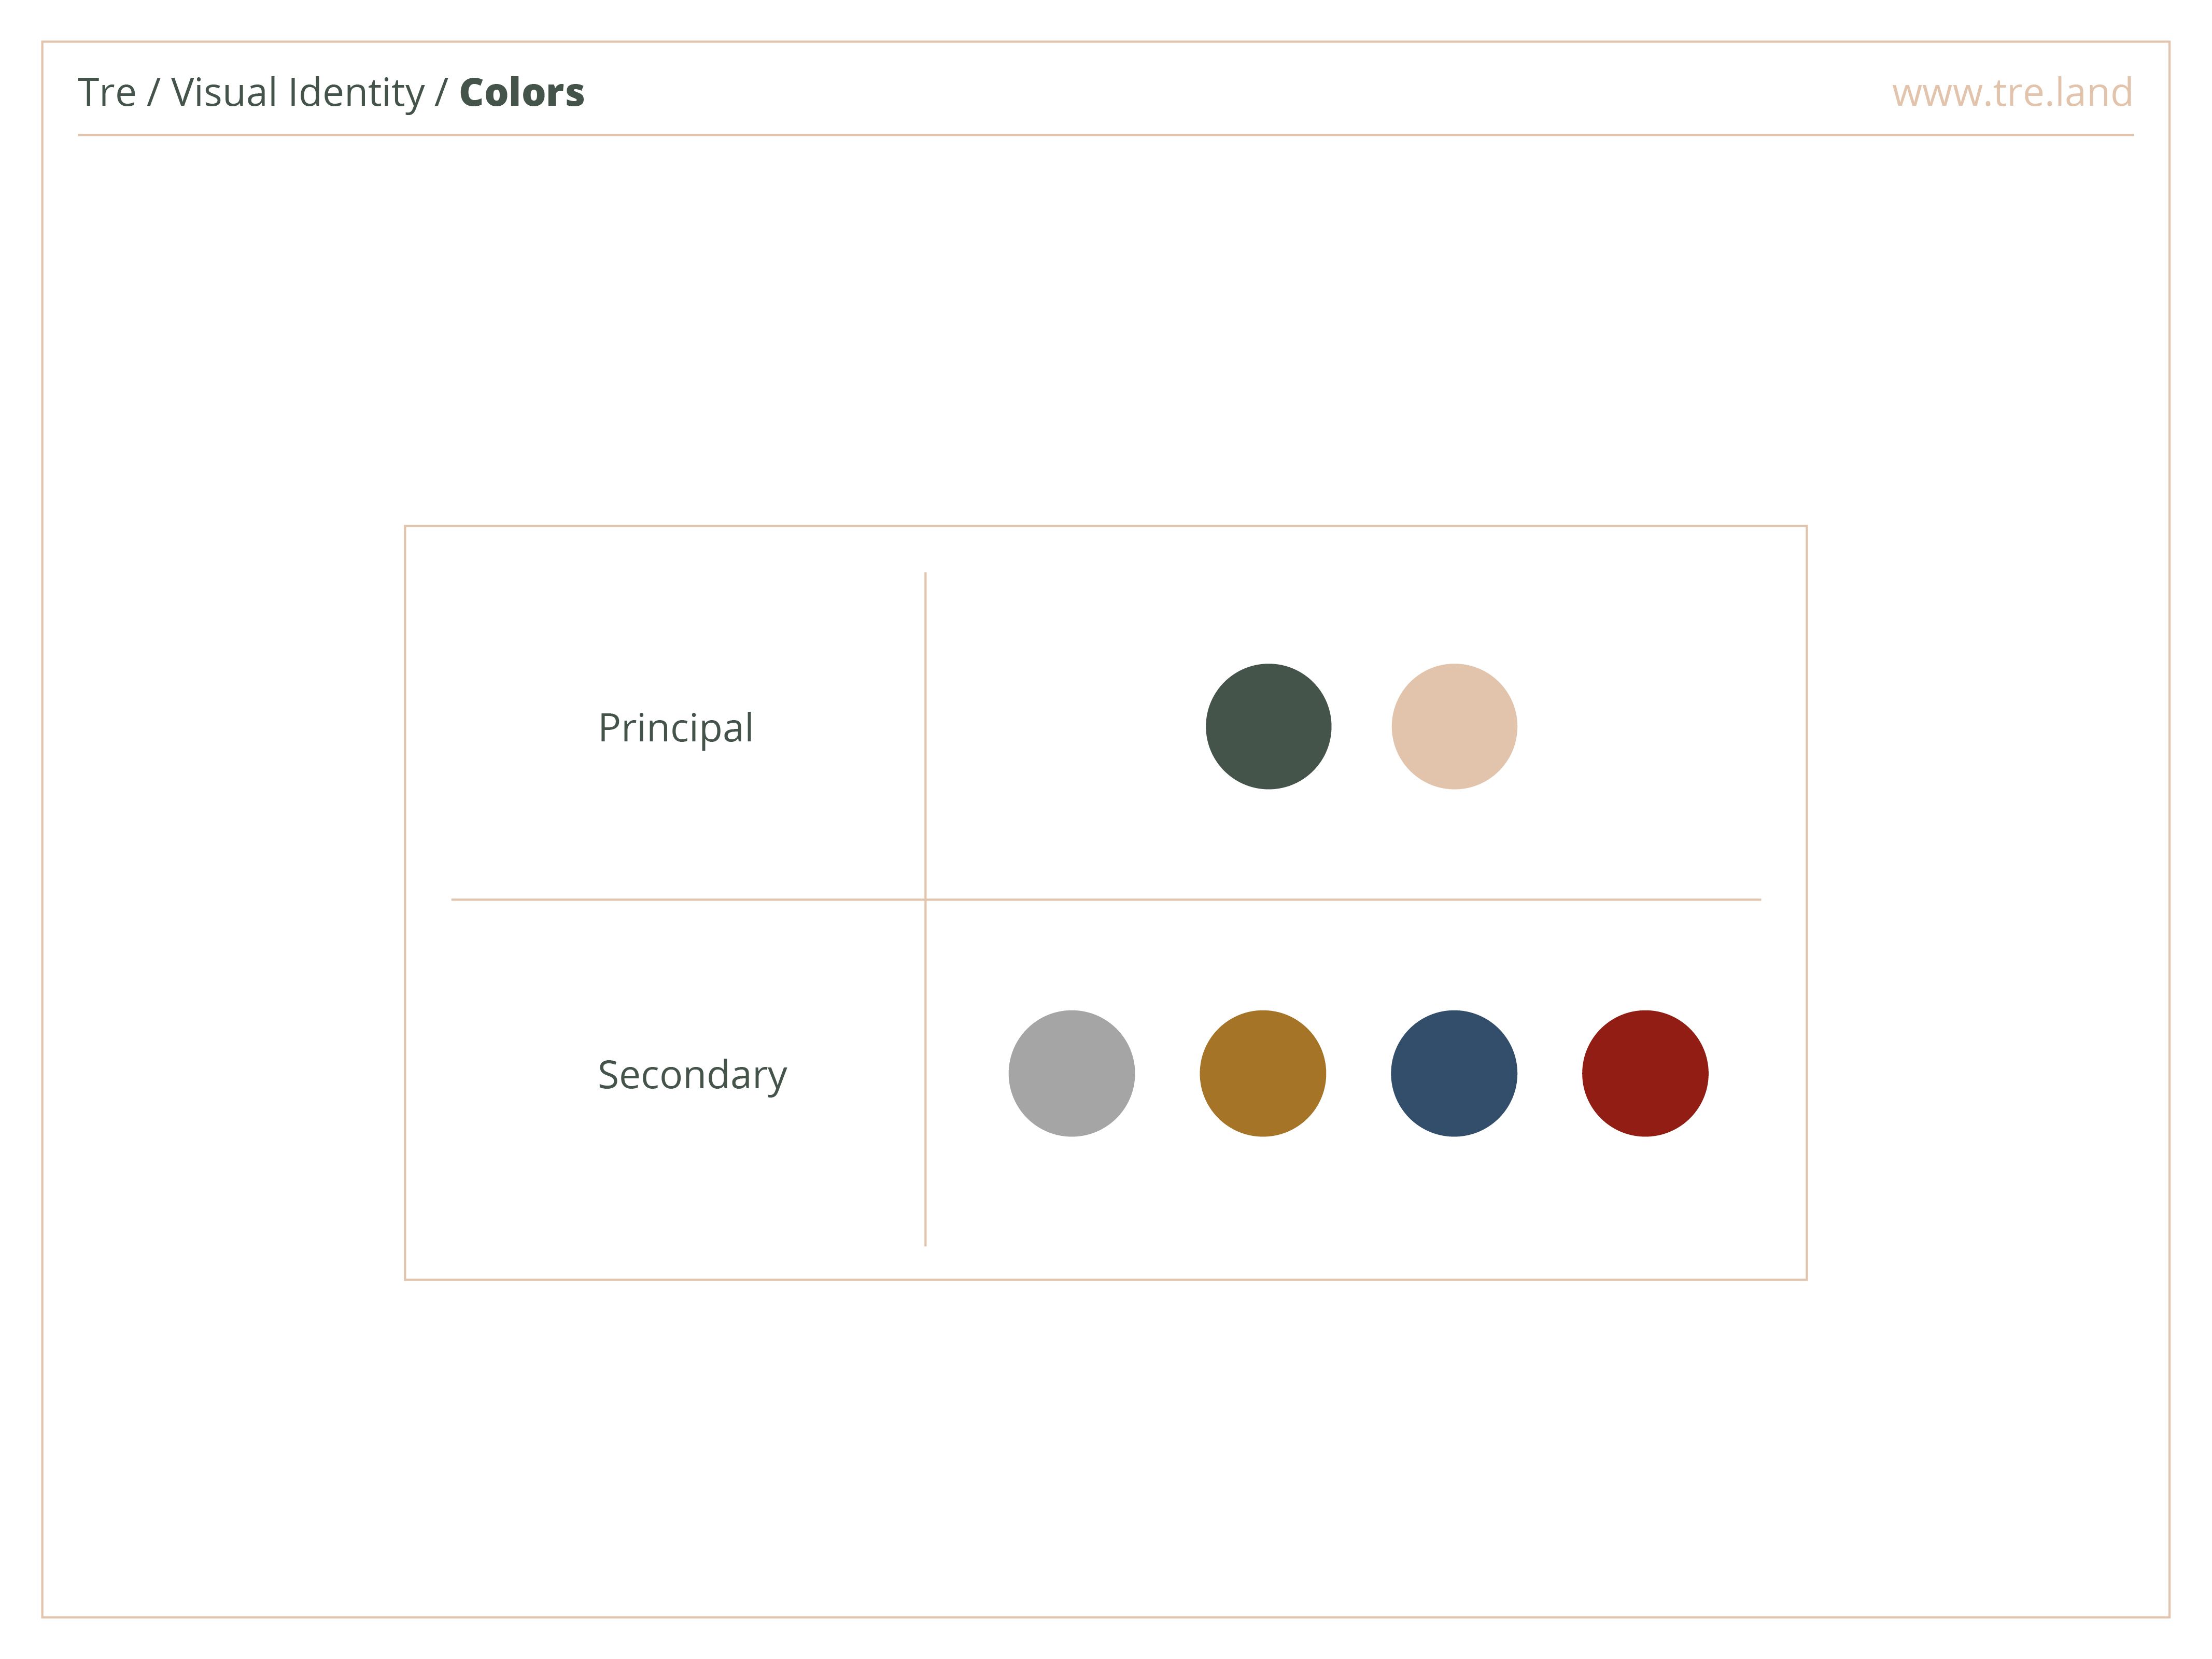Click the "Tre" breadcrumb text
The height and width of the screenshot is (1659, 2212).
106,93
